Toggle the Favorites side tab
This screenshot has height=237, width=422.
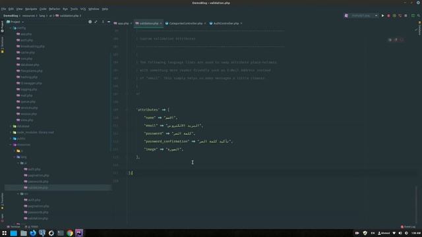[2, 201]
